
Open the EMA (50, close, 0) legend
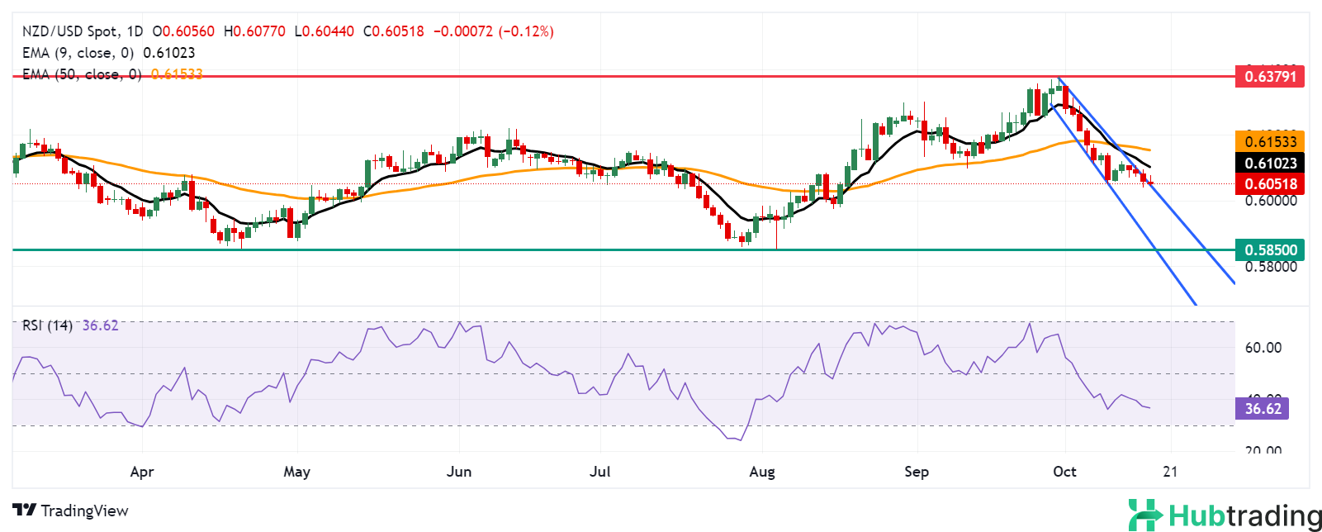click(81, 74)
